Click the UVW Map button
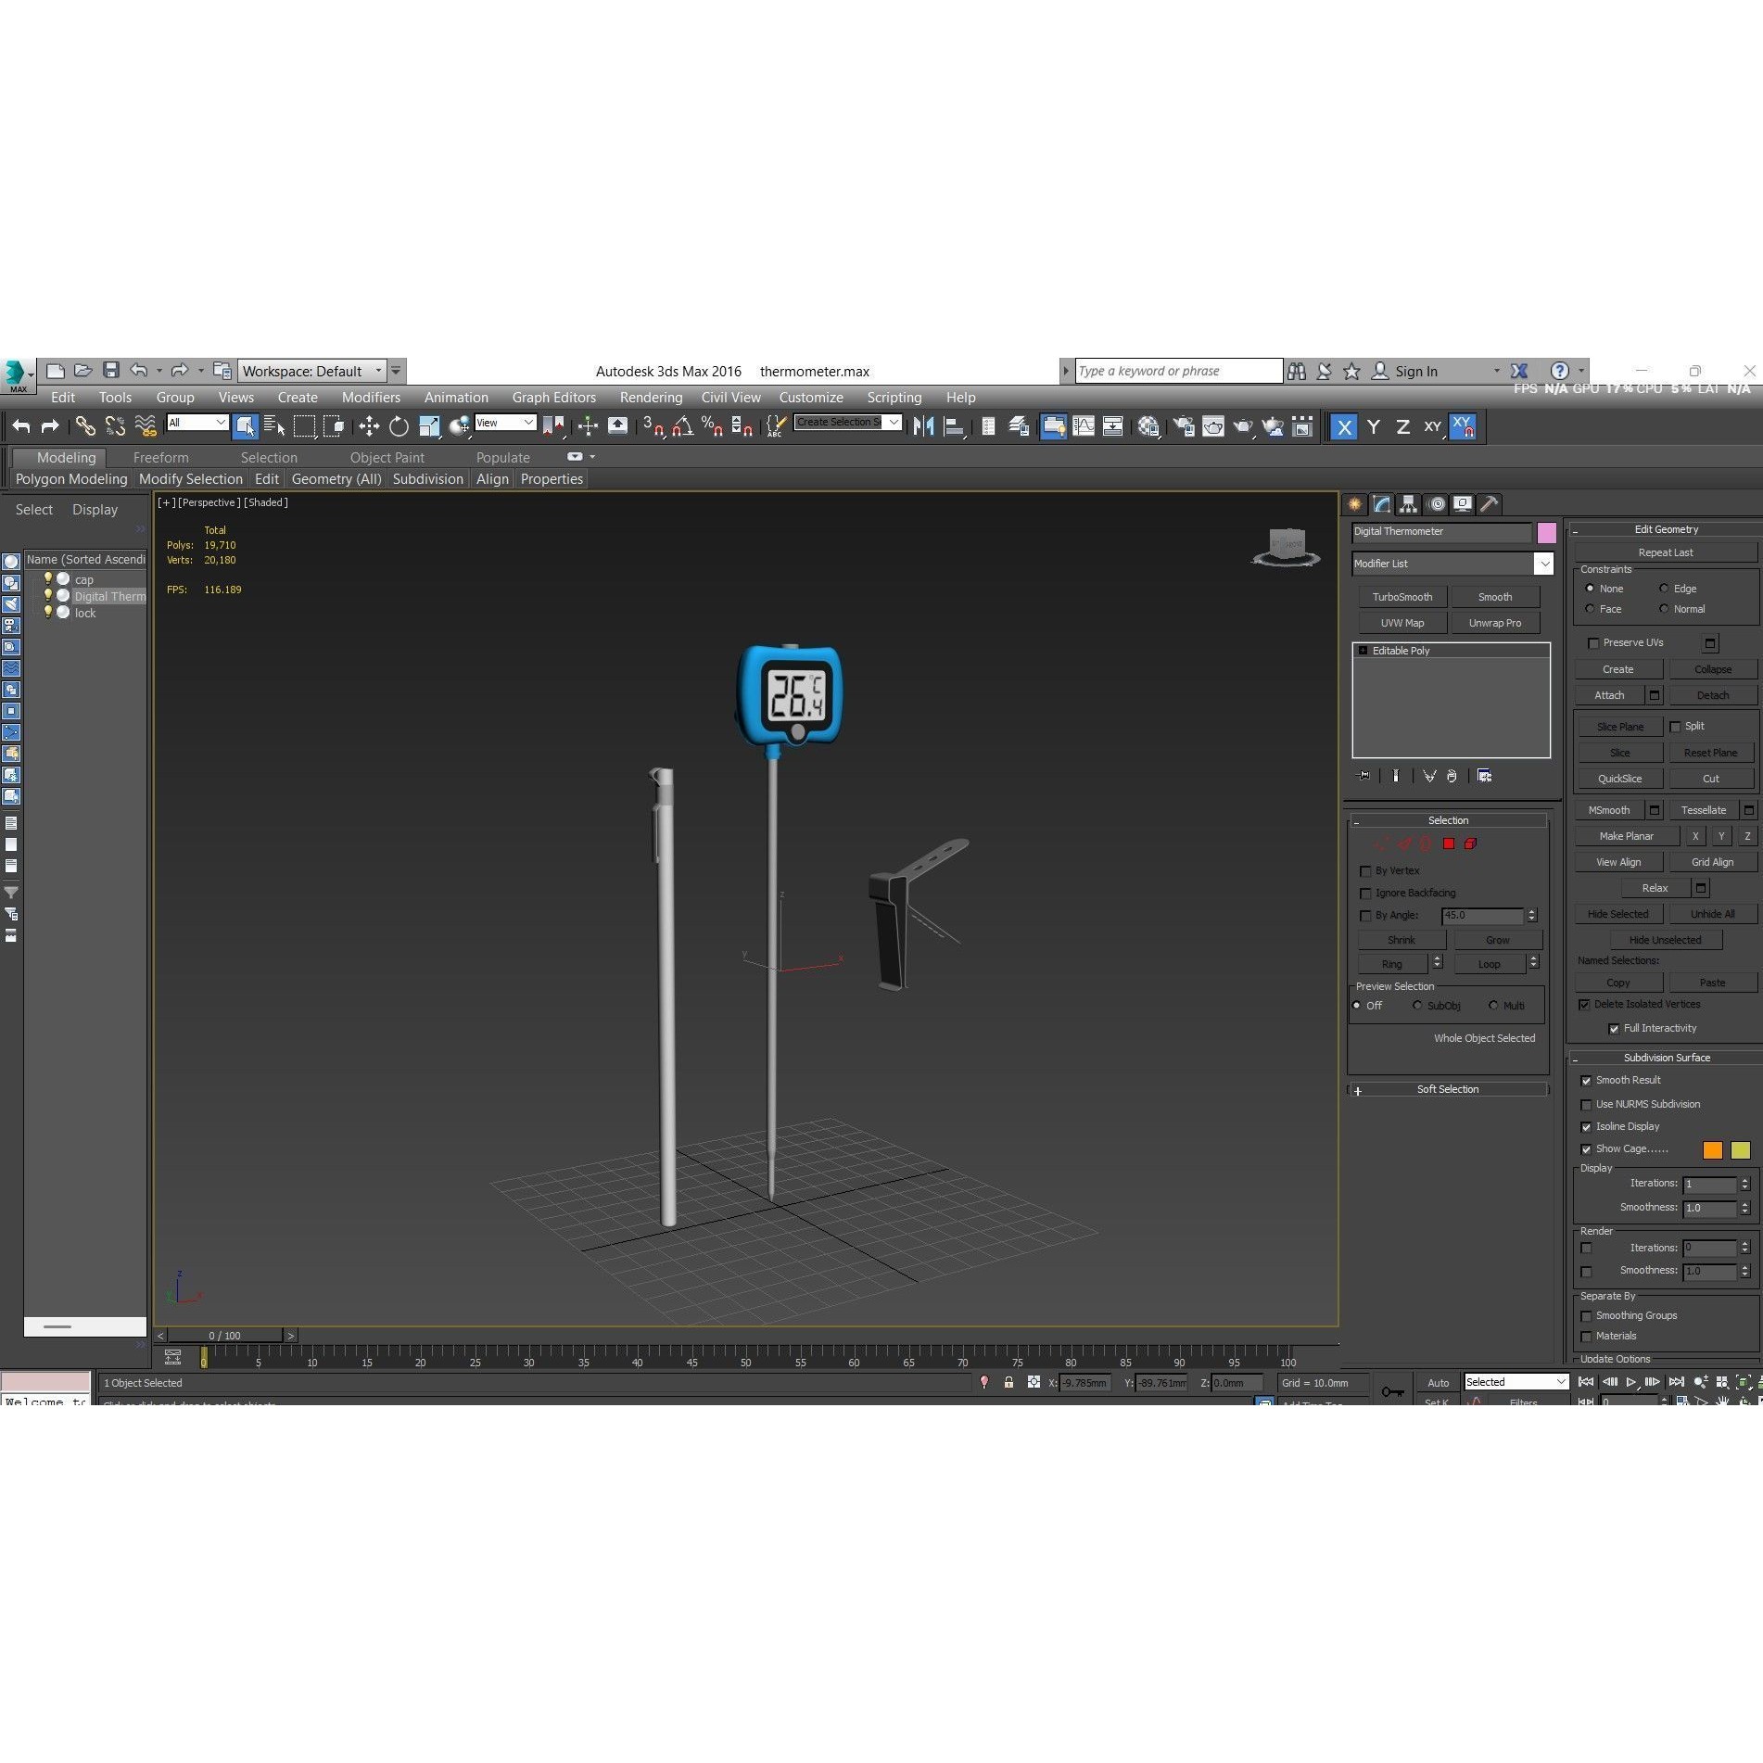Image resolution: width=1763 pixels, height=1763 pixels. [x=1402, y=623]
